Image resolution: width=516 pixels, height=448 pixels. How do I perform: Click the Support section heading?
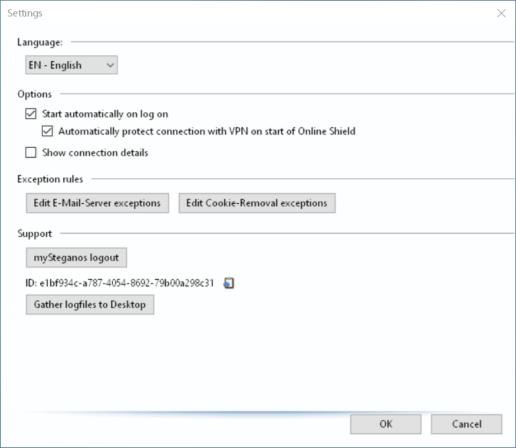click(x=34, y=234)
